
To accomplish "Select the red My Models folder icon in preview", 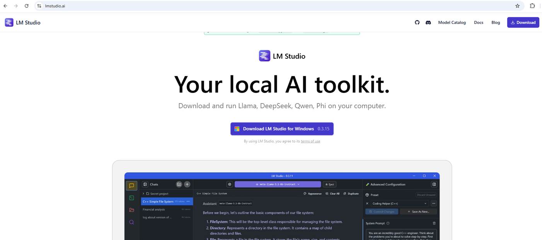I will coord(131,210).
